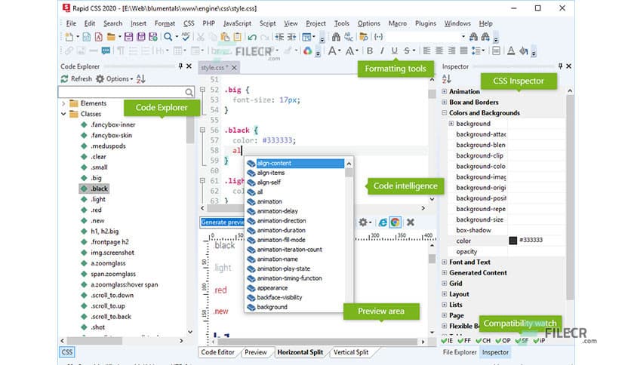The image size is (631, 365).
Task: Expand the Font and Text group
Action: [x=445, y=262]
